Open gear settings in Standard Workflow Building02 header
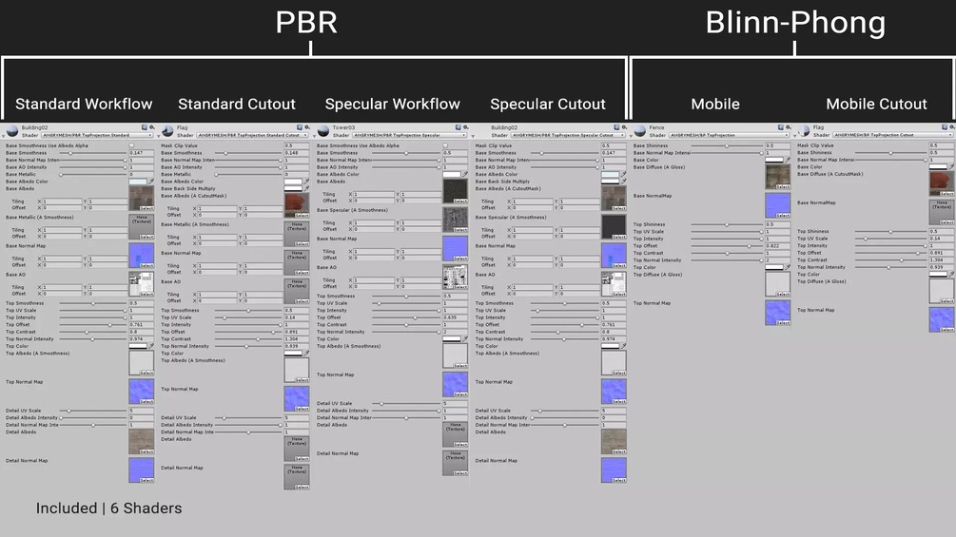 tap(151, 127)
